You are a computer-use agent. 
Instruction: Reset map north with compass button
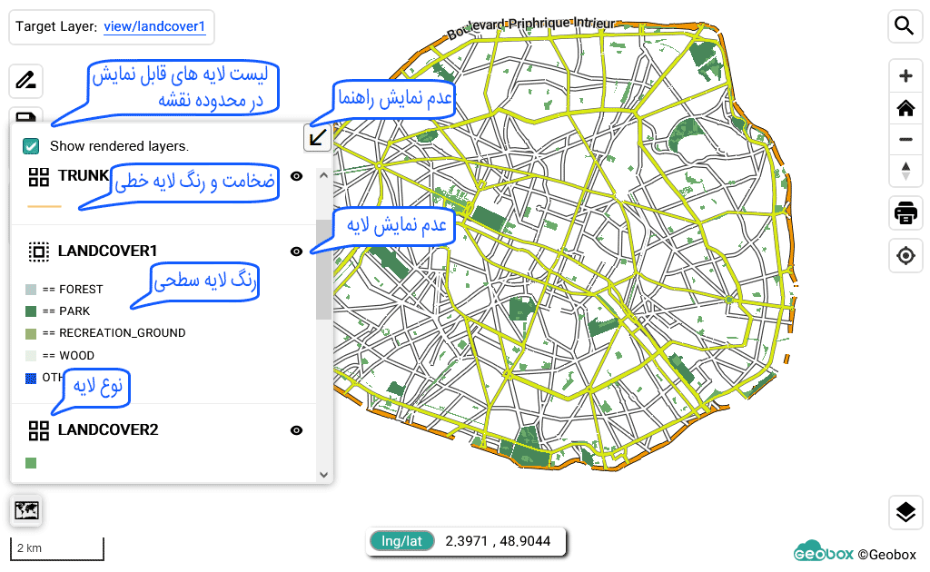pos(905,170)
